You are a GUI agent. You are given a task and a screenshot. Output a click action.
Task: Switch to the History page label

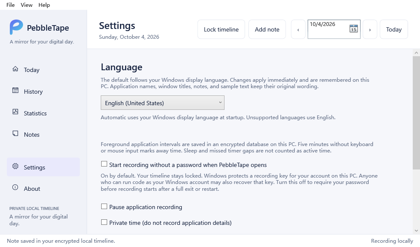click(x=33, y=92)
